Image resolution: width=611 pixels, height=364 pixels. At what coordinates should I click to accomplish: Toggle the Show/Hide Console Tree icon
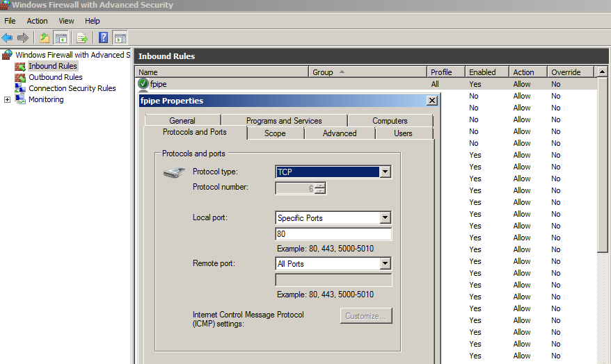(x=61, y=38)
